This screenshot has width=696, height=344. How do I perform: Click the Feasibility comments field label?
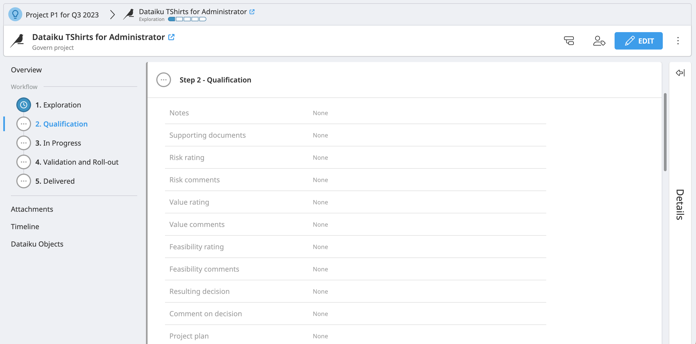pos(204,269)
